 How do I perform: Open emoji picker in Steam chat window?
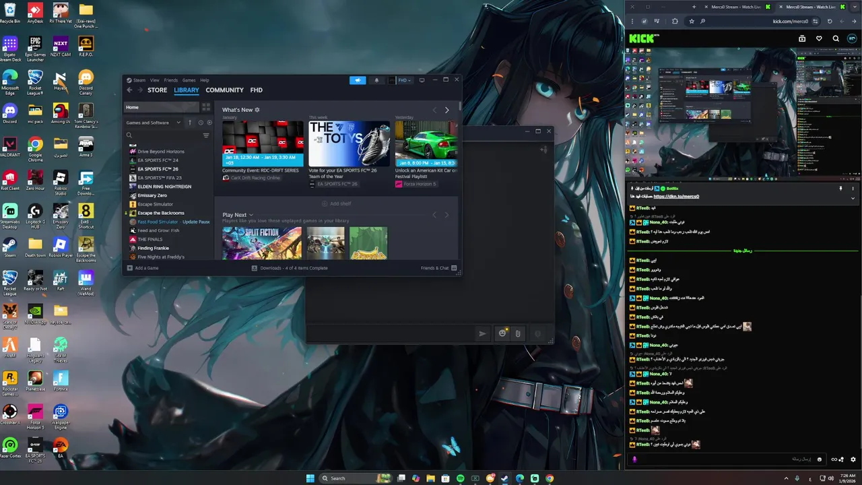(x=502, y=333)
